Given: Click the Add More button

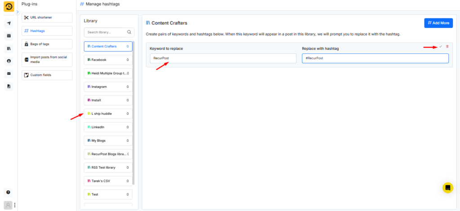Looking at the screenshot, I should (438, 23).
